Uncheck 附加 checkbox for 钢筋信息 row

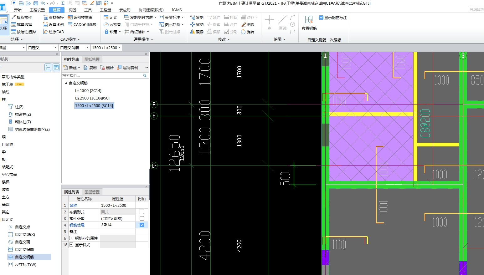pos(142,225)
